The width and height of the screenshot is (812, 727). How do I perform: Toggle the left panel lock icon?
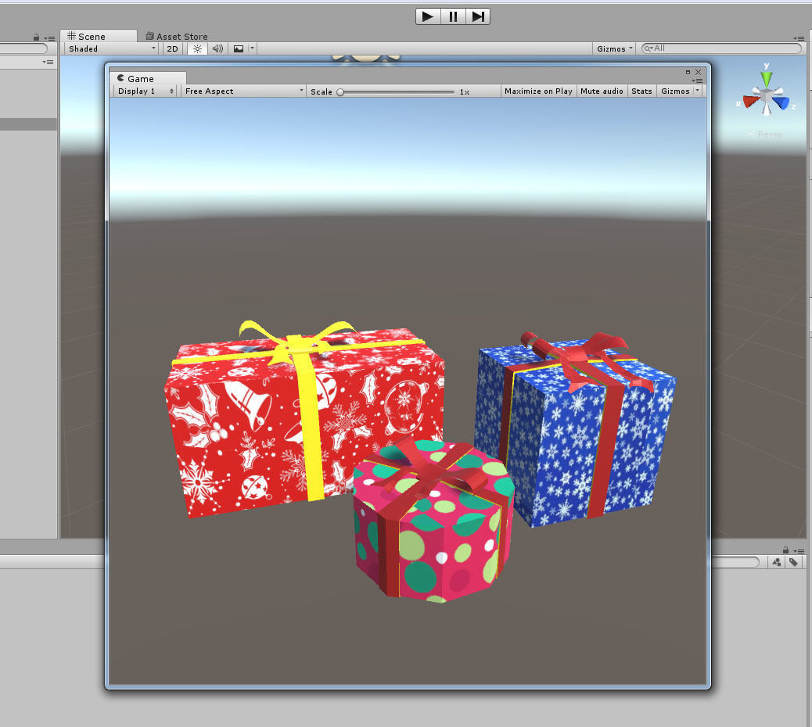(36, 38)
